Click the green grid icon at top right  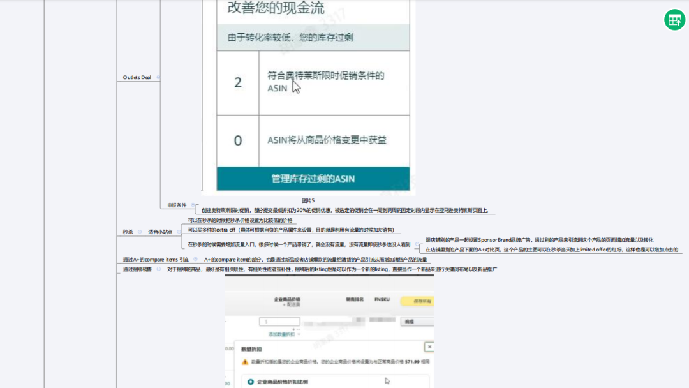674,20
